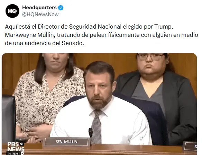Screen dimensions: 202x155
Task: Open the Headquarters display name link
Action: [x=39, y=8]
